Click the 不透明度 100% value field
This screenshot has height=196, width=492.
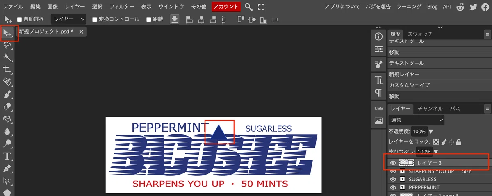[419, 132]
